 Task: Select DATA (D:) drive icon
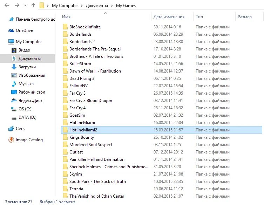point(14,118)
